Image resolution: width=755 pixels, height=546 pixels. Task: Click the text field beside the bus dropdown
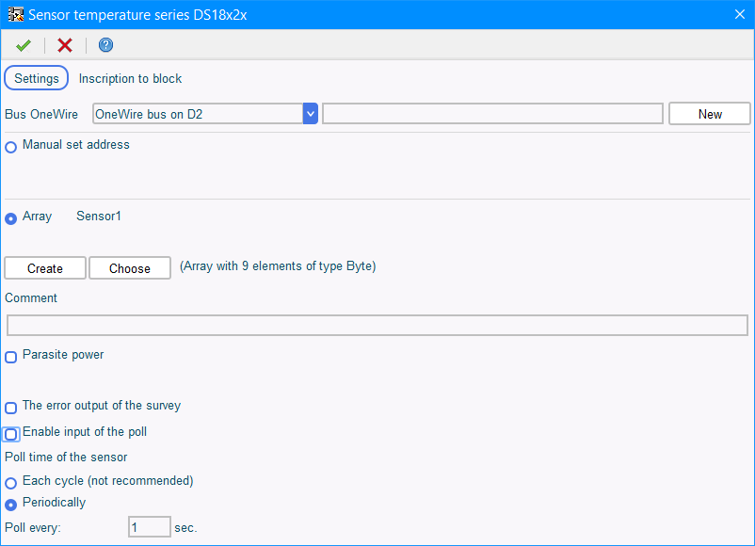(492, 114)
